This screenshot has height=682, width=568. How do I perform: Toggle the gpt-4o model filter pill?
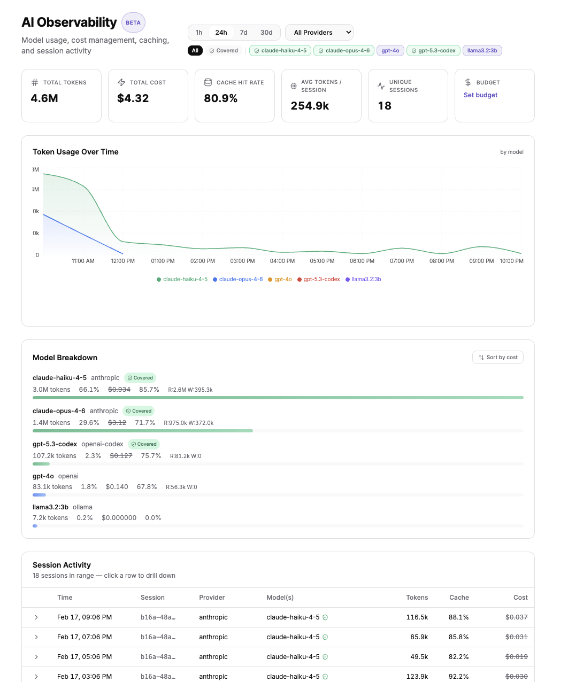click(x=390, y=50)
